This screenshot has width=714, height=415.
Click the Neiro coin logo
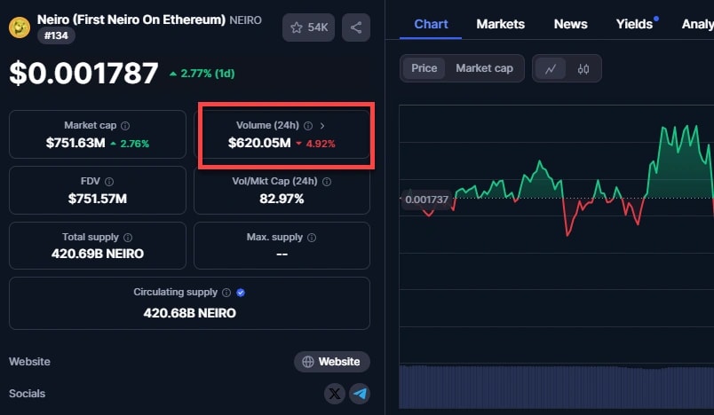click(x=19, y=27)
